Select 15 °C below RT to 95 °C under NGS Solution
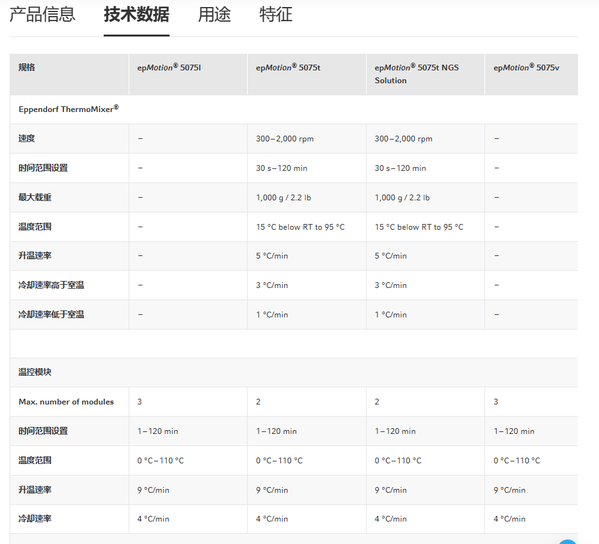This screenshot has width=599, height=544. pos(419,227)
